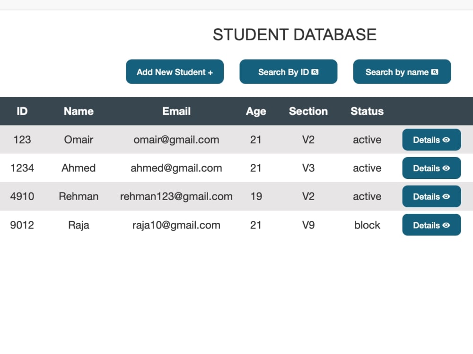The image size is (473, 354).
Task: Click the name Rehman
Action: point(79,196)
